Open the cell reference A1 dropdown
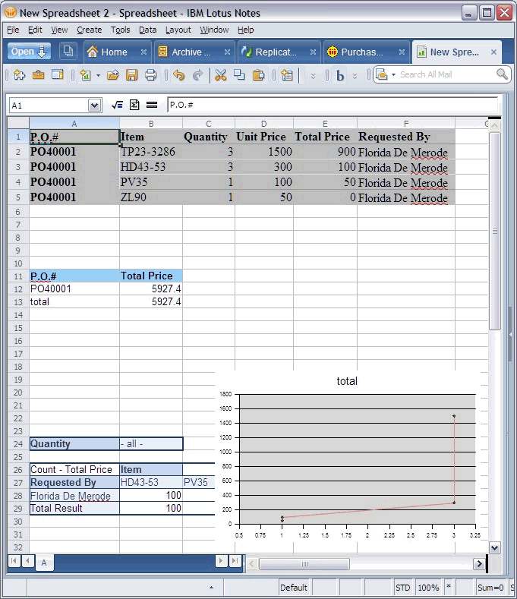The width and height of the screenshot is (517, 599). 94,105
